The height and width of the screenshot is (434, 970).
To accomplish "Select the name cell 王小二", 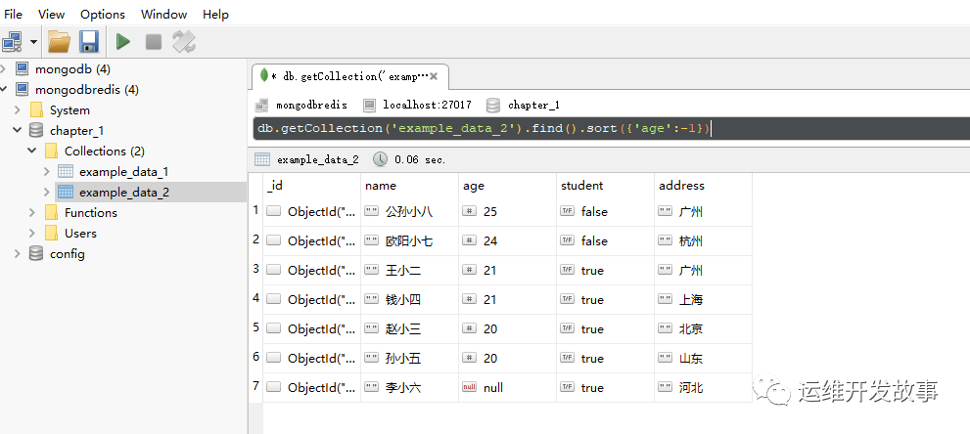I will 409,271.
